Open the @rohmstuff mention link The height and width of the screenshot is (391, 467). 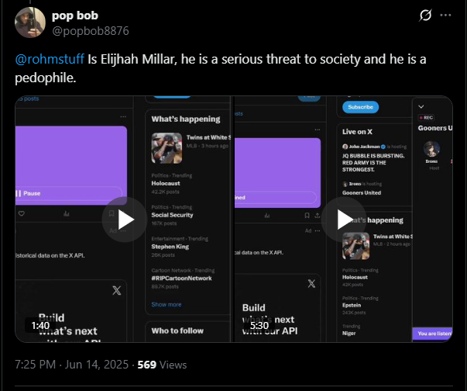[50, 59]
